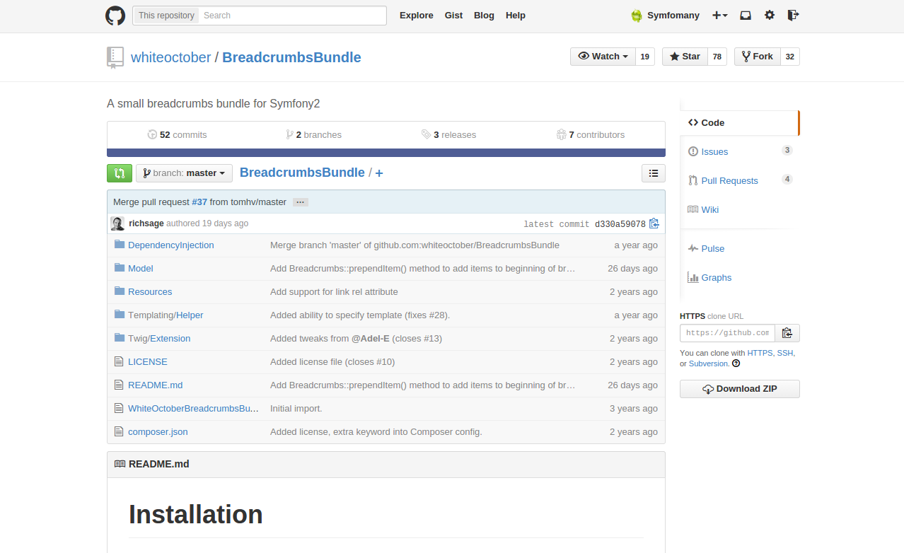Open the Code tab
Viewport: 904px width, 553px height.
739,123
